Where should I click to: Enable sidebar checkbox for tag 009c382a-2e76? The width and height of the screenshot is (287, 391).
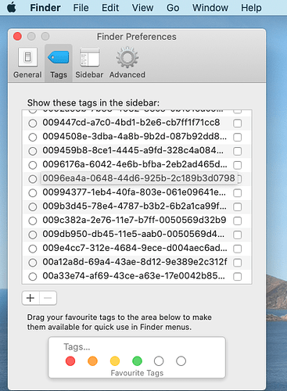click(x=238, y=221)
